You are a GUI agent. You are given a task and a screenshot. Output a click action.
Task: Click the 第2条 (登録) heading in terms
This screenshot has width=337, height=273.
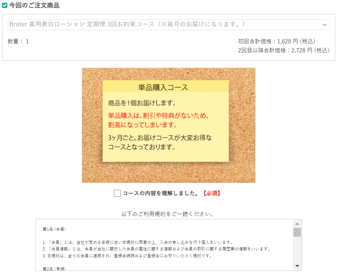point(54,268)
